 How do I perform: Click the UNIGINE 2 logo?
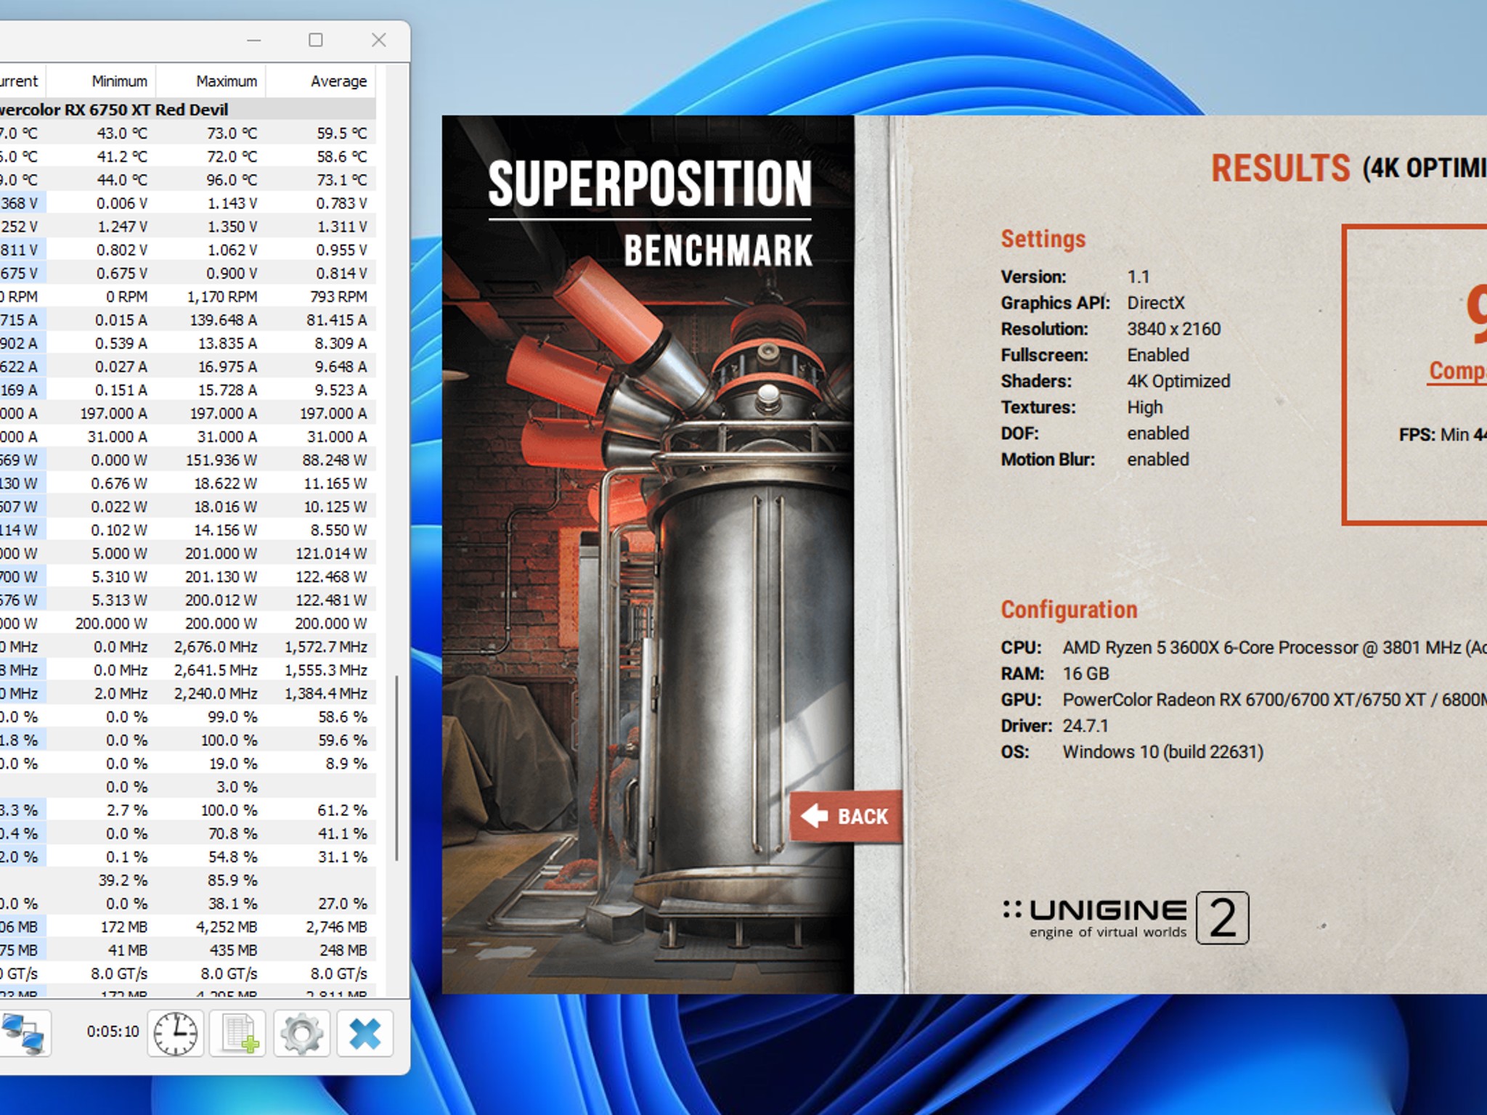(1125, 918)
